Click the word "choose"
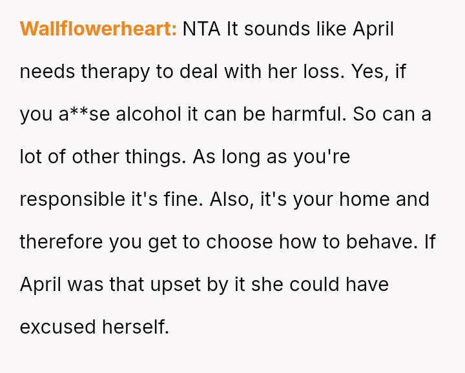The height and width of the screenshot is (373, 465). coord(240,242)
